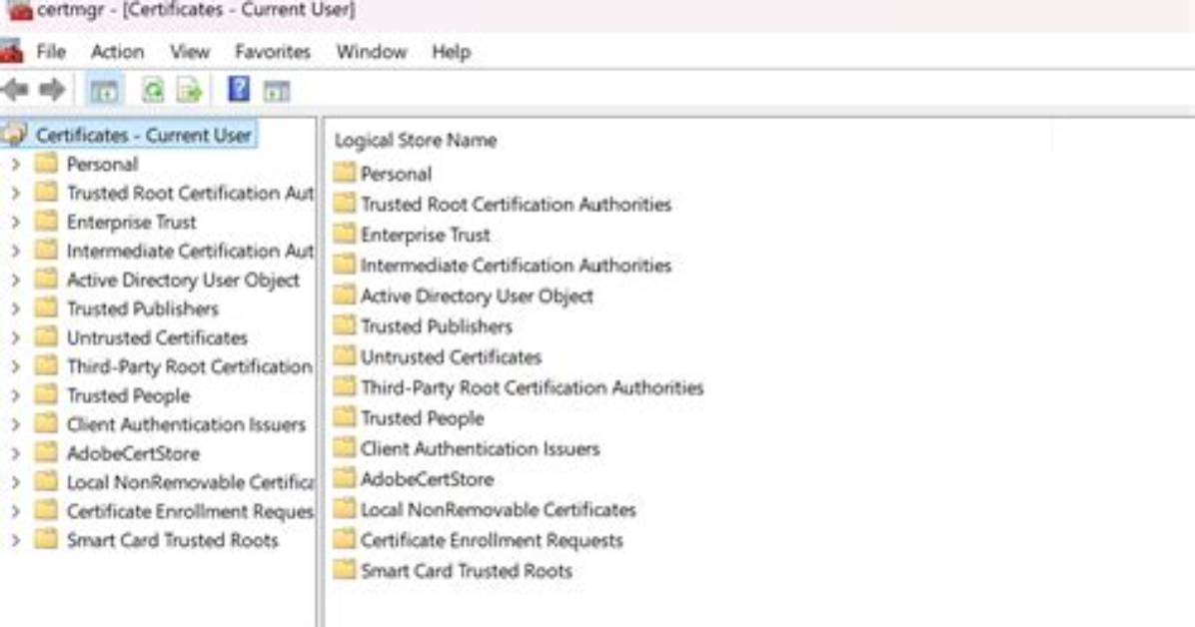Click folder icon of Personal in right pane
Image resolution: width=1195 pixels, height=627 pixels.
click(345, 172)
